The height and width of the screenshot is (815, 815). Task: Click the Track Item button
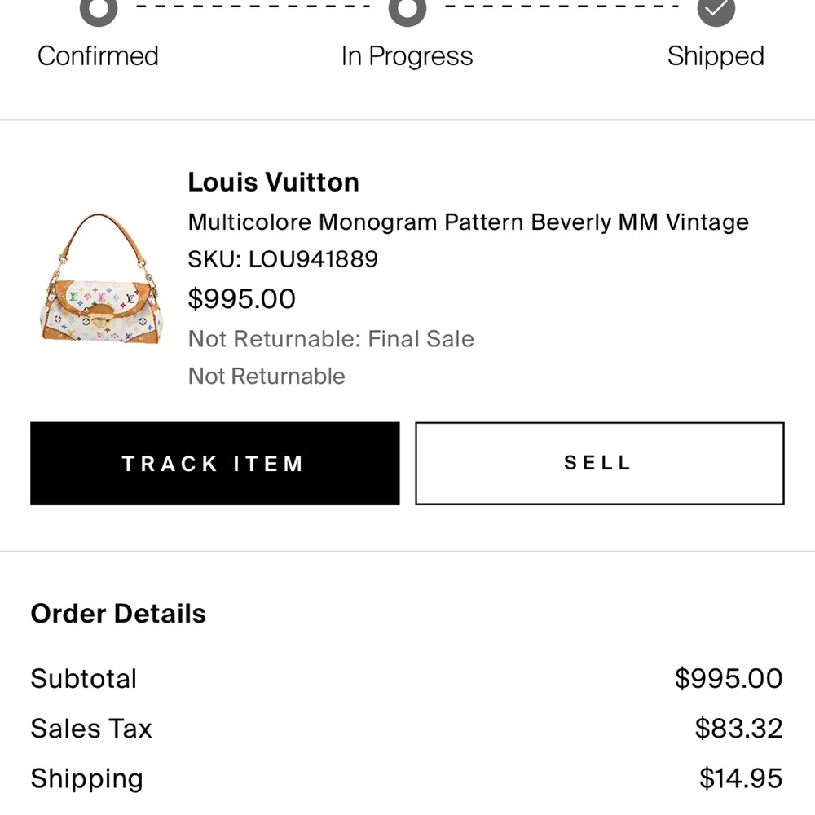click(x=214, y=463)
